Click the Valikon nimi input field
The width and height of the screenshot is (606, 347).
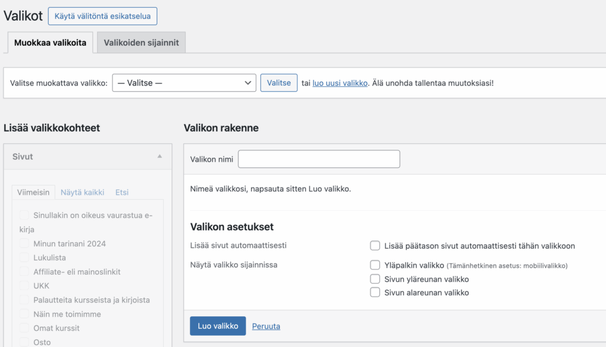click(x=318, y=159)
